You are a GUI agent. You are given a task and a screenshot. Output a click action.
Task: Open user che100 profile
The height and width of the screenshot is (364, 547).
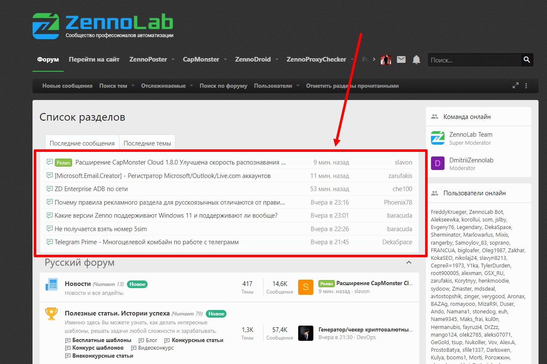(x=402, y=189)
